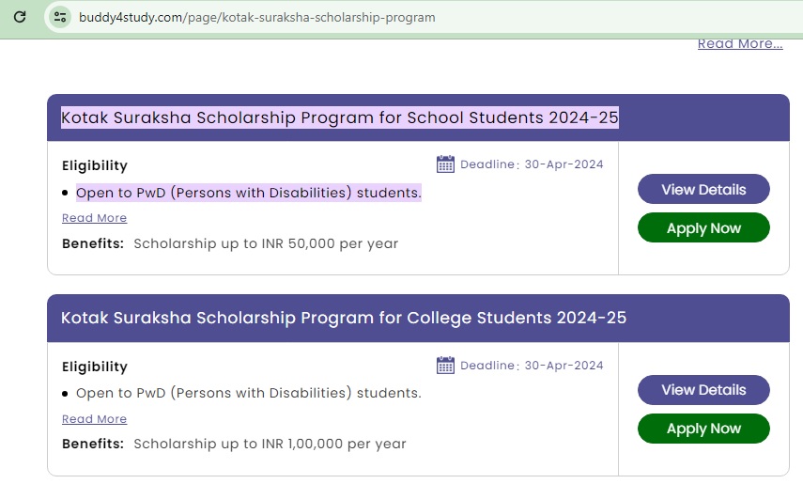The height and width of the screenshot is (484, 803).
Task: Click the calendar icon in College Students card
Action: point(445,366)
